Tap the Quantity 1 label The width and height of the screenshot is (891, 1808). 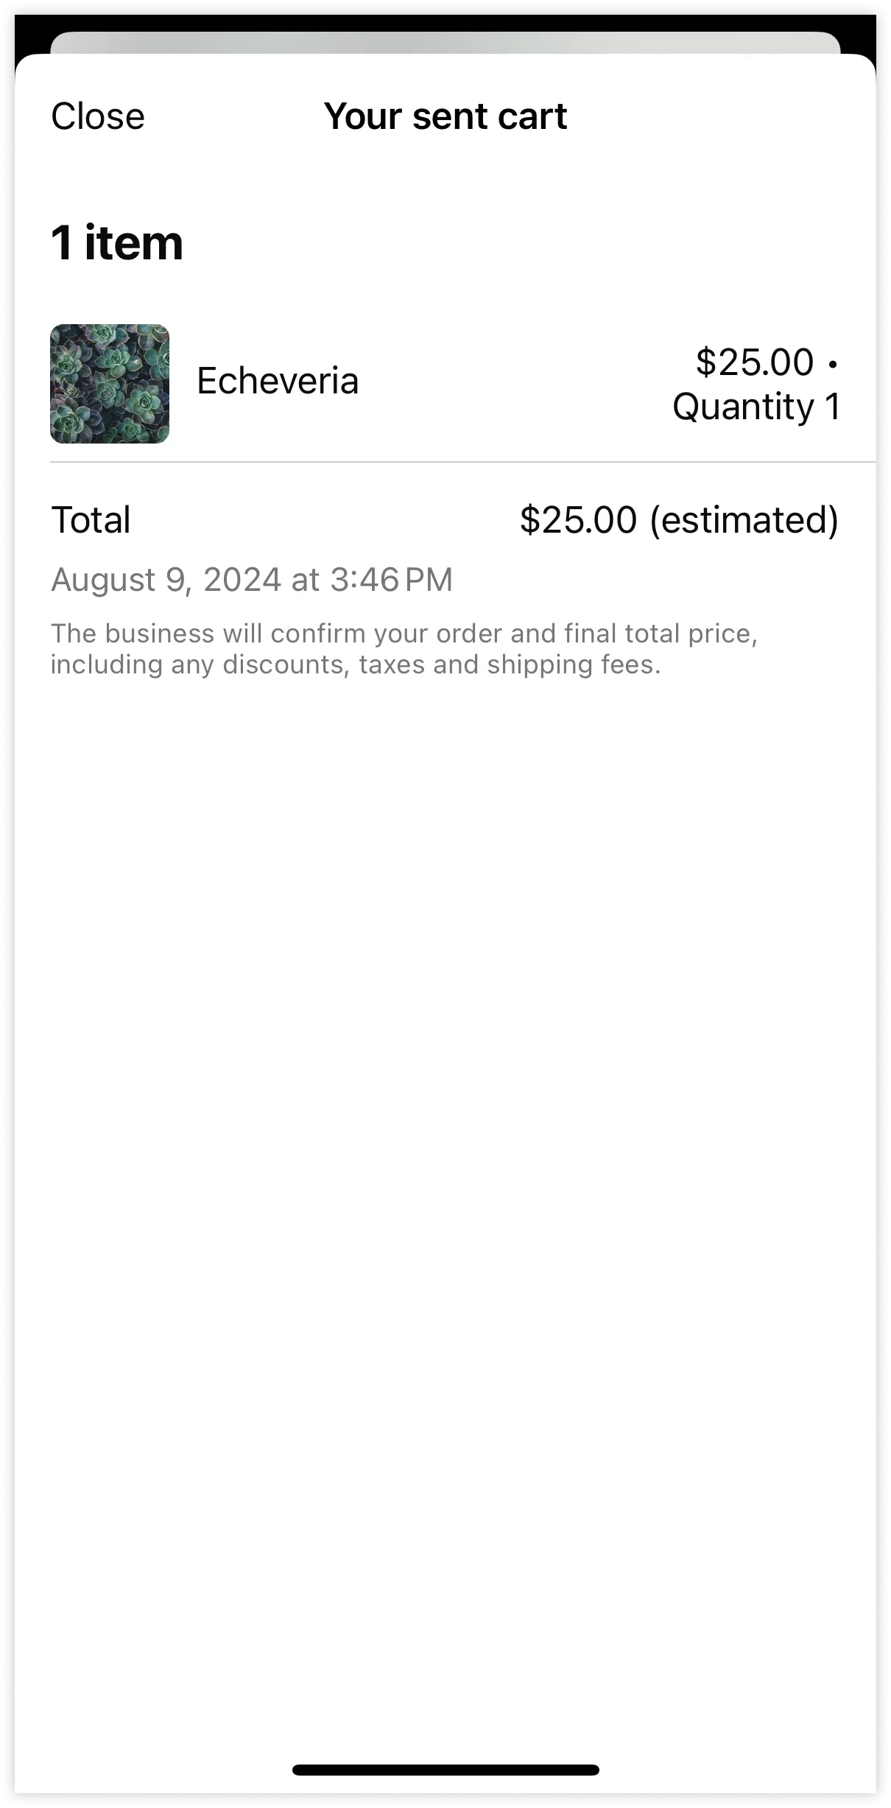click(756, 407)
